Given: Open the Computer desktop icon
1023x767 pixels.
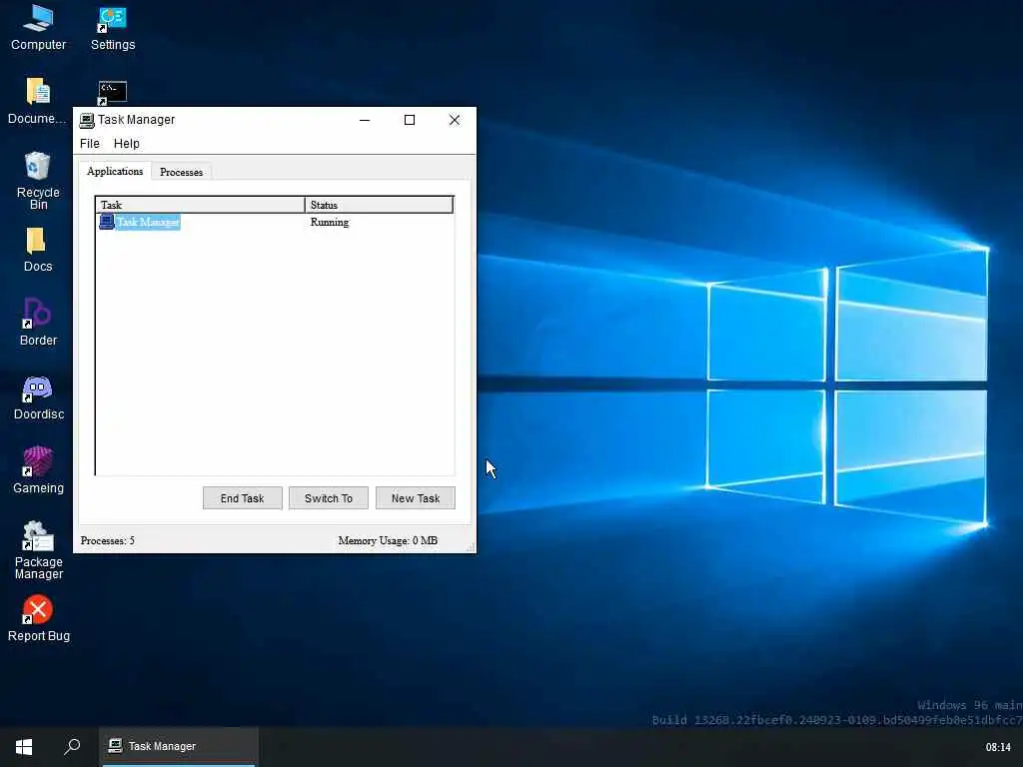Looking at the screenshot, I should pos(38,27).
